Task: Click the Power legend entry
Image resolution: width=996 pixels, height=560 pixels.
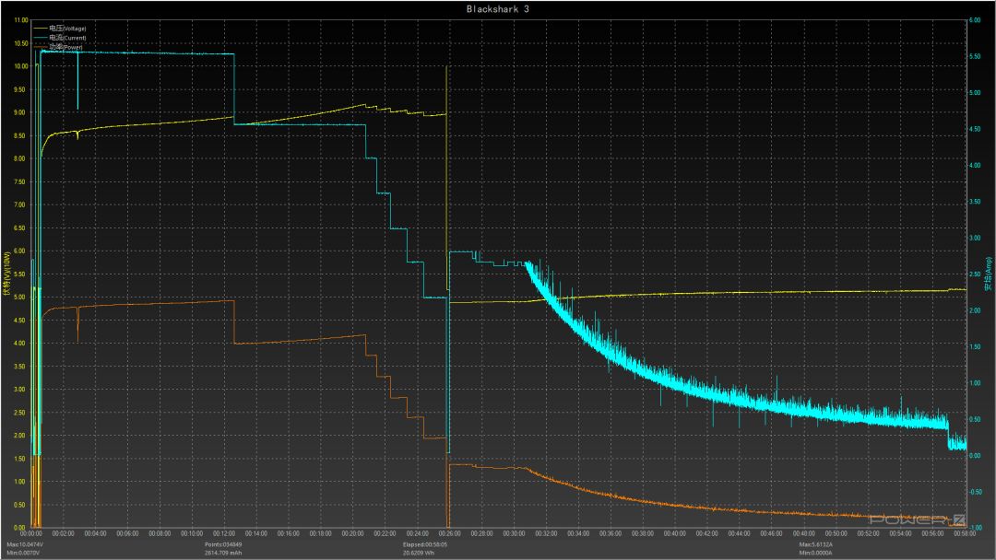Action: click(58, 47)
